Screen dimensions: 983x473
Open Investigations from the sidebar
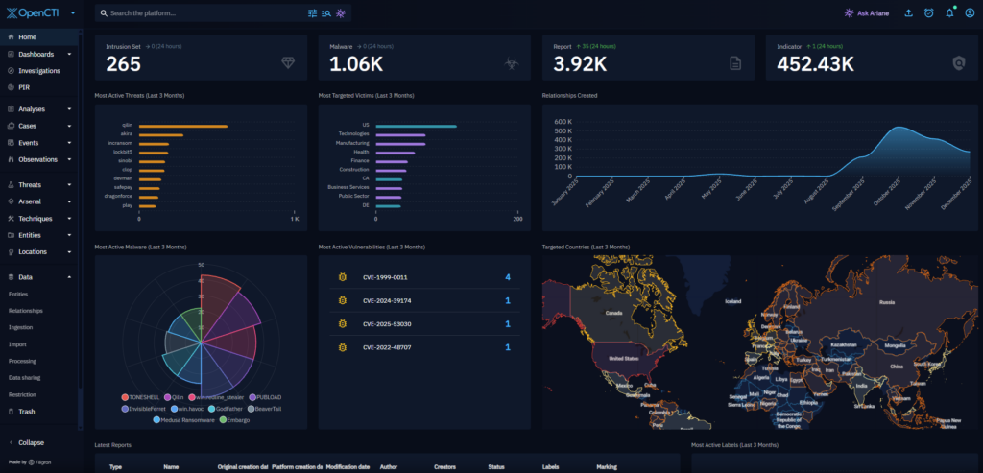coord(38,71)
